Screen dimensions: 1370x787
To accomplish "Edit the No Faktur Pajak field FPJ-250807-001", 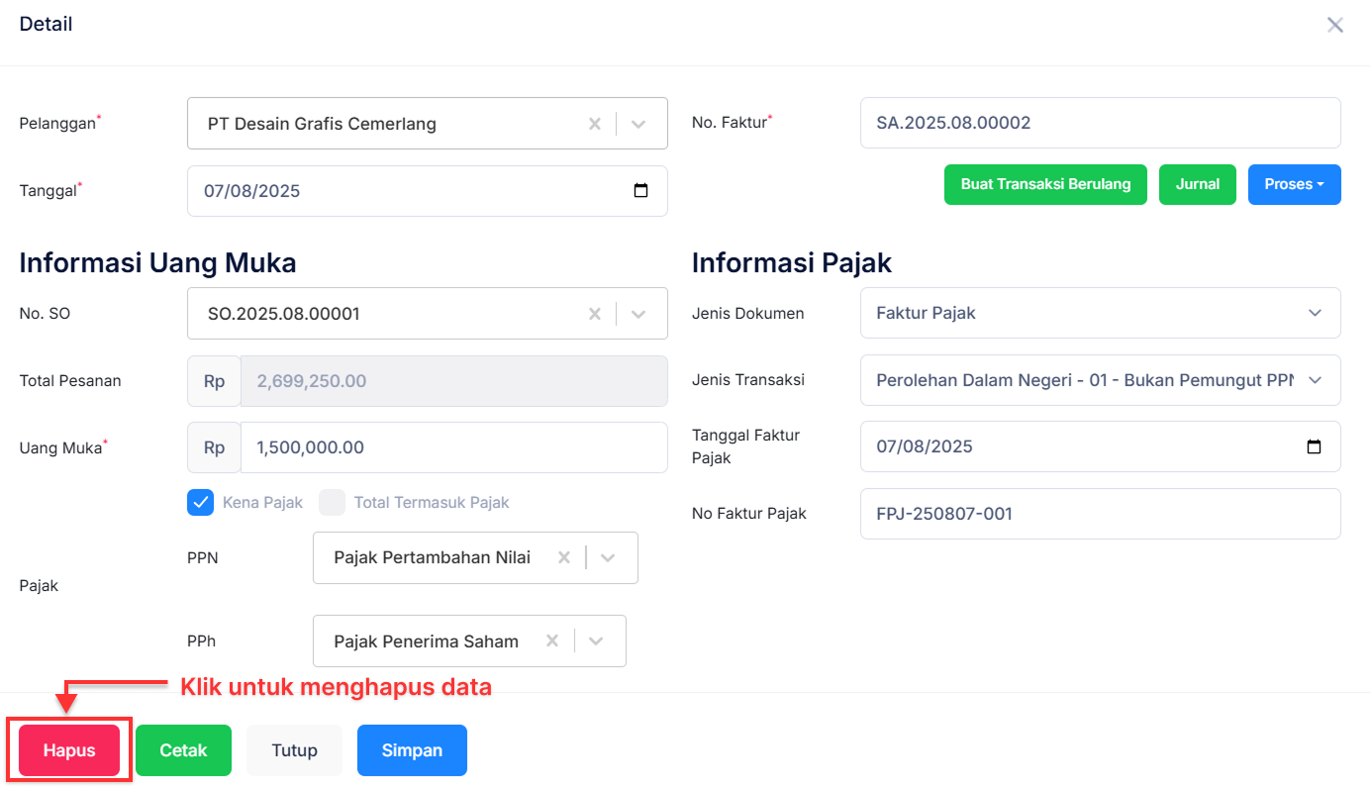I will coord(1100,514).
